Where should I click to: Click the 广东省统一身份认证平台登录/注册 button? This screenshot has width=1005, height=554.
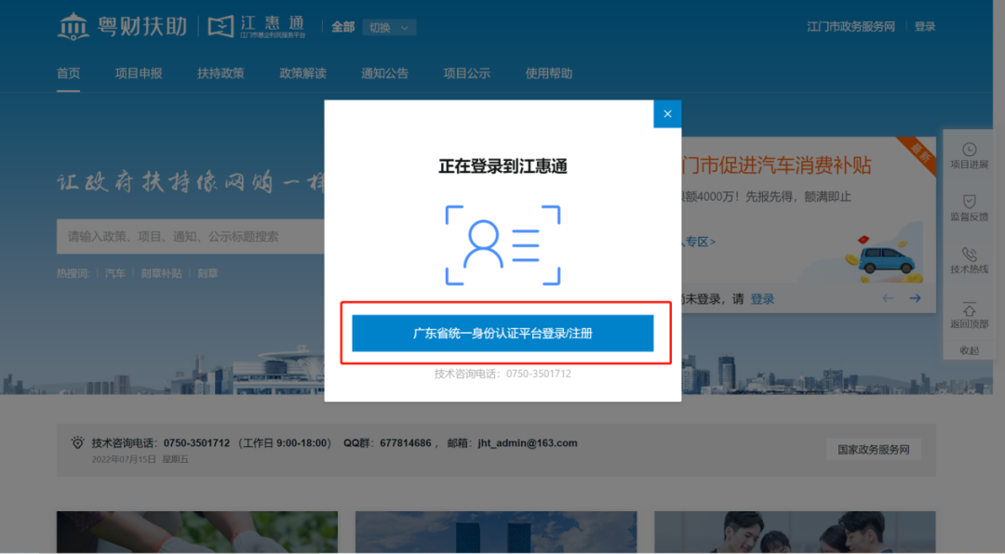click(502, 333)
